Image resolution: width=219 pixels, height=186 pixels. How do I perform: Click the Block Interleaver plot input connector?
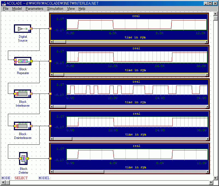(x=50, y=94)
